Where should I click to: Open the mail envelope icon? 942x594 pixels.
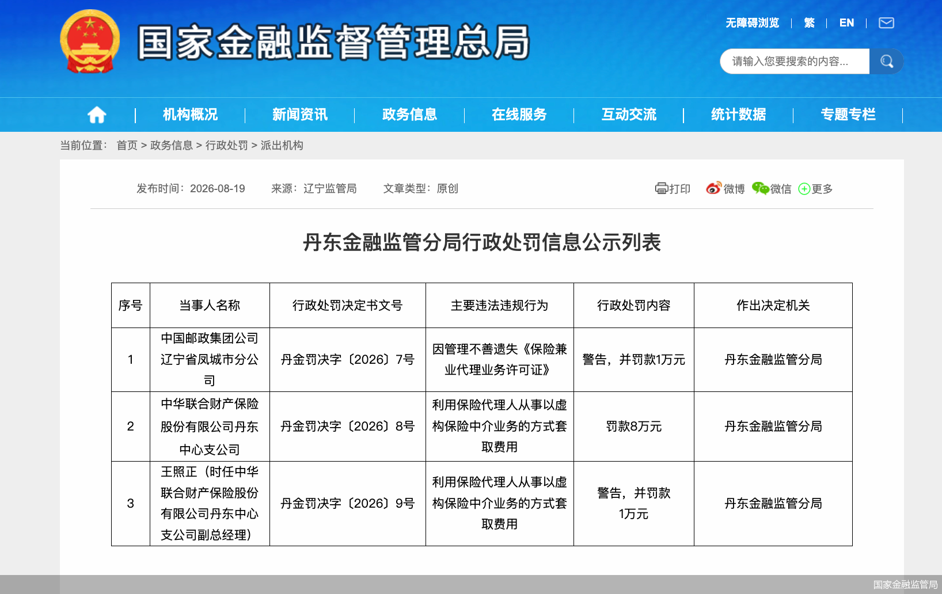886,23
